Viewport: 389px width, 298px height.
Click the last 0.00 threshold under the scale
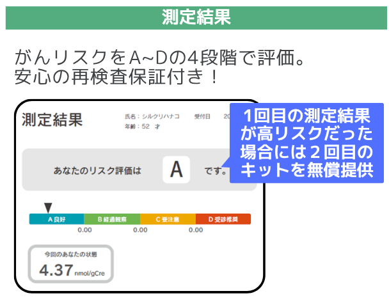195,230
